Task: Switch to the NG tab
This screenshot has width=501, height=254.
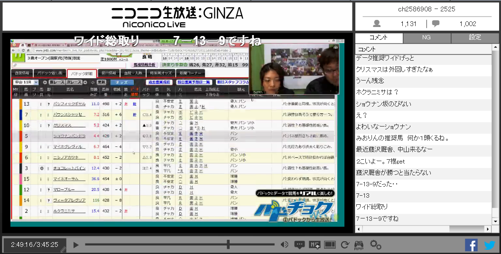Action: [x=427, y=37]
